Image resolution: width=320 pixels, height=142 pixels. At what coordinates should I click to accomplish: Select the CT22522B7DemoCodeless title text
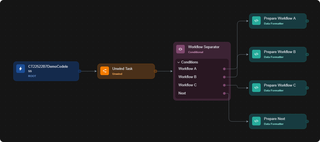click(x=48, y=69)
